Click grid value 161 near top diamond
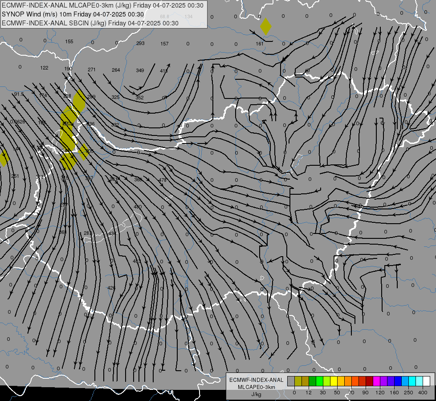Image resolution: width=436 pixels, height=401 pixels. [x=260, y=44]
